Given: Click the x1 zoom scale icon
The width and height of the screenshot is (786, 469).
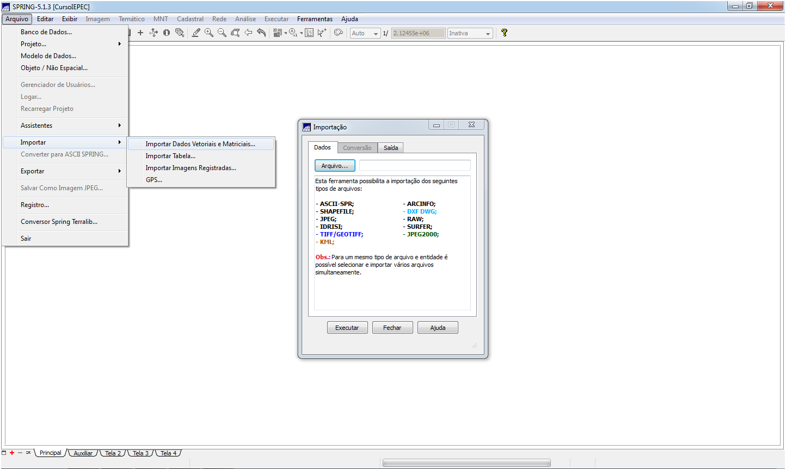Looking at the screenshot, I should point(293,33).
